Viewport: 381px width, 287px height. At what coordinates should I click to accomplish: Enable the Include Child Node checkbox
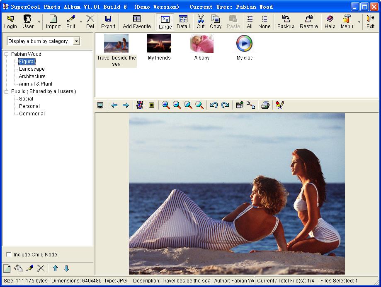(x=9, y=255)
